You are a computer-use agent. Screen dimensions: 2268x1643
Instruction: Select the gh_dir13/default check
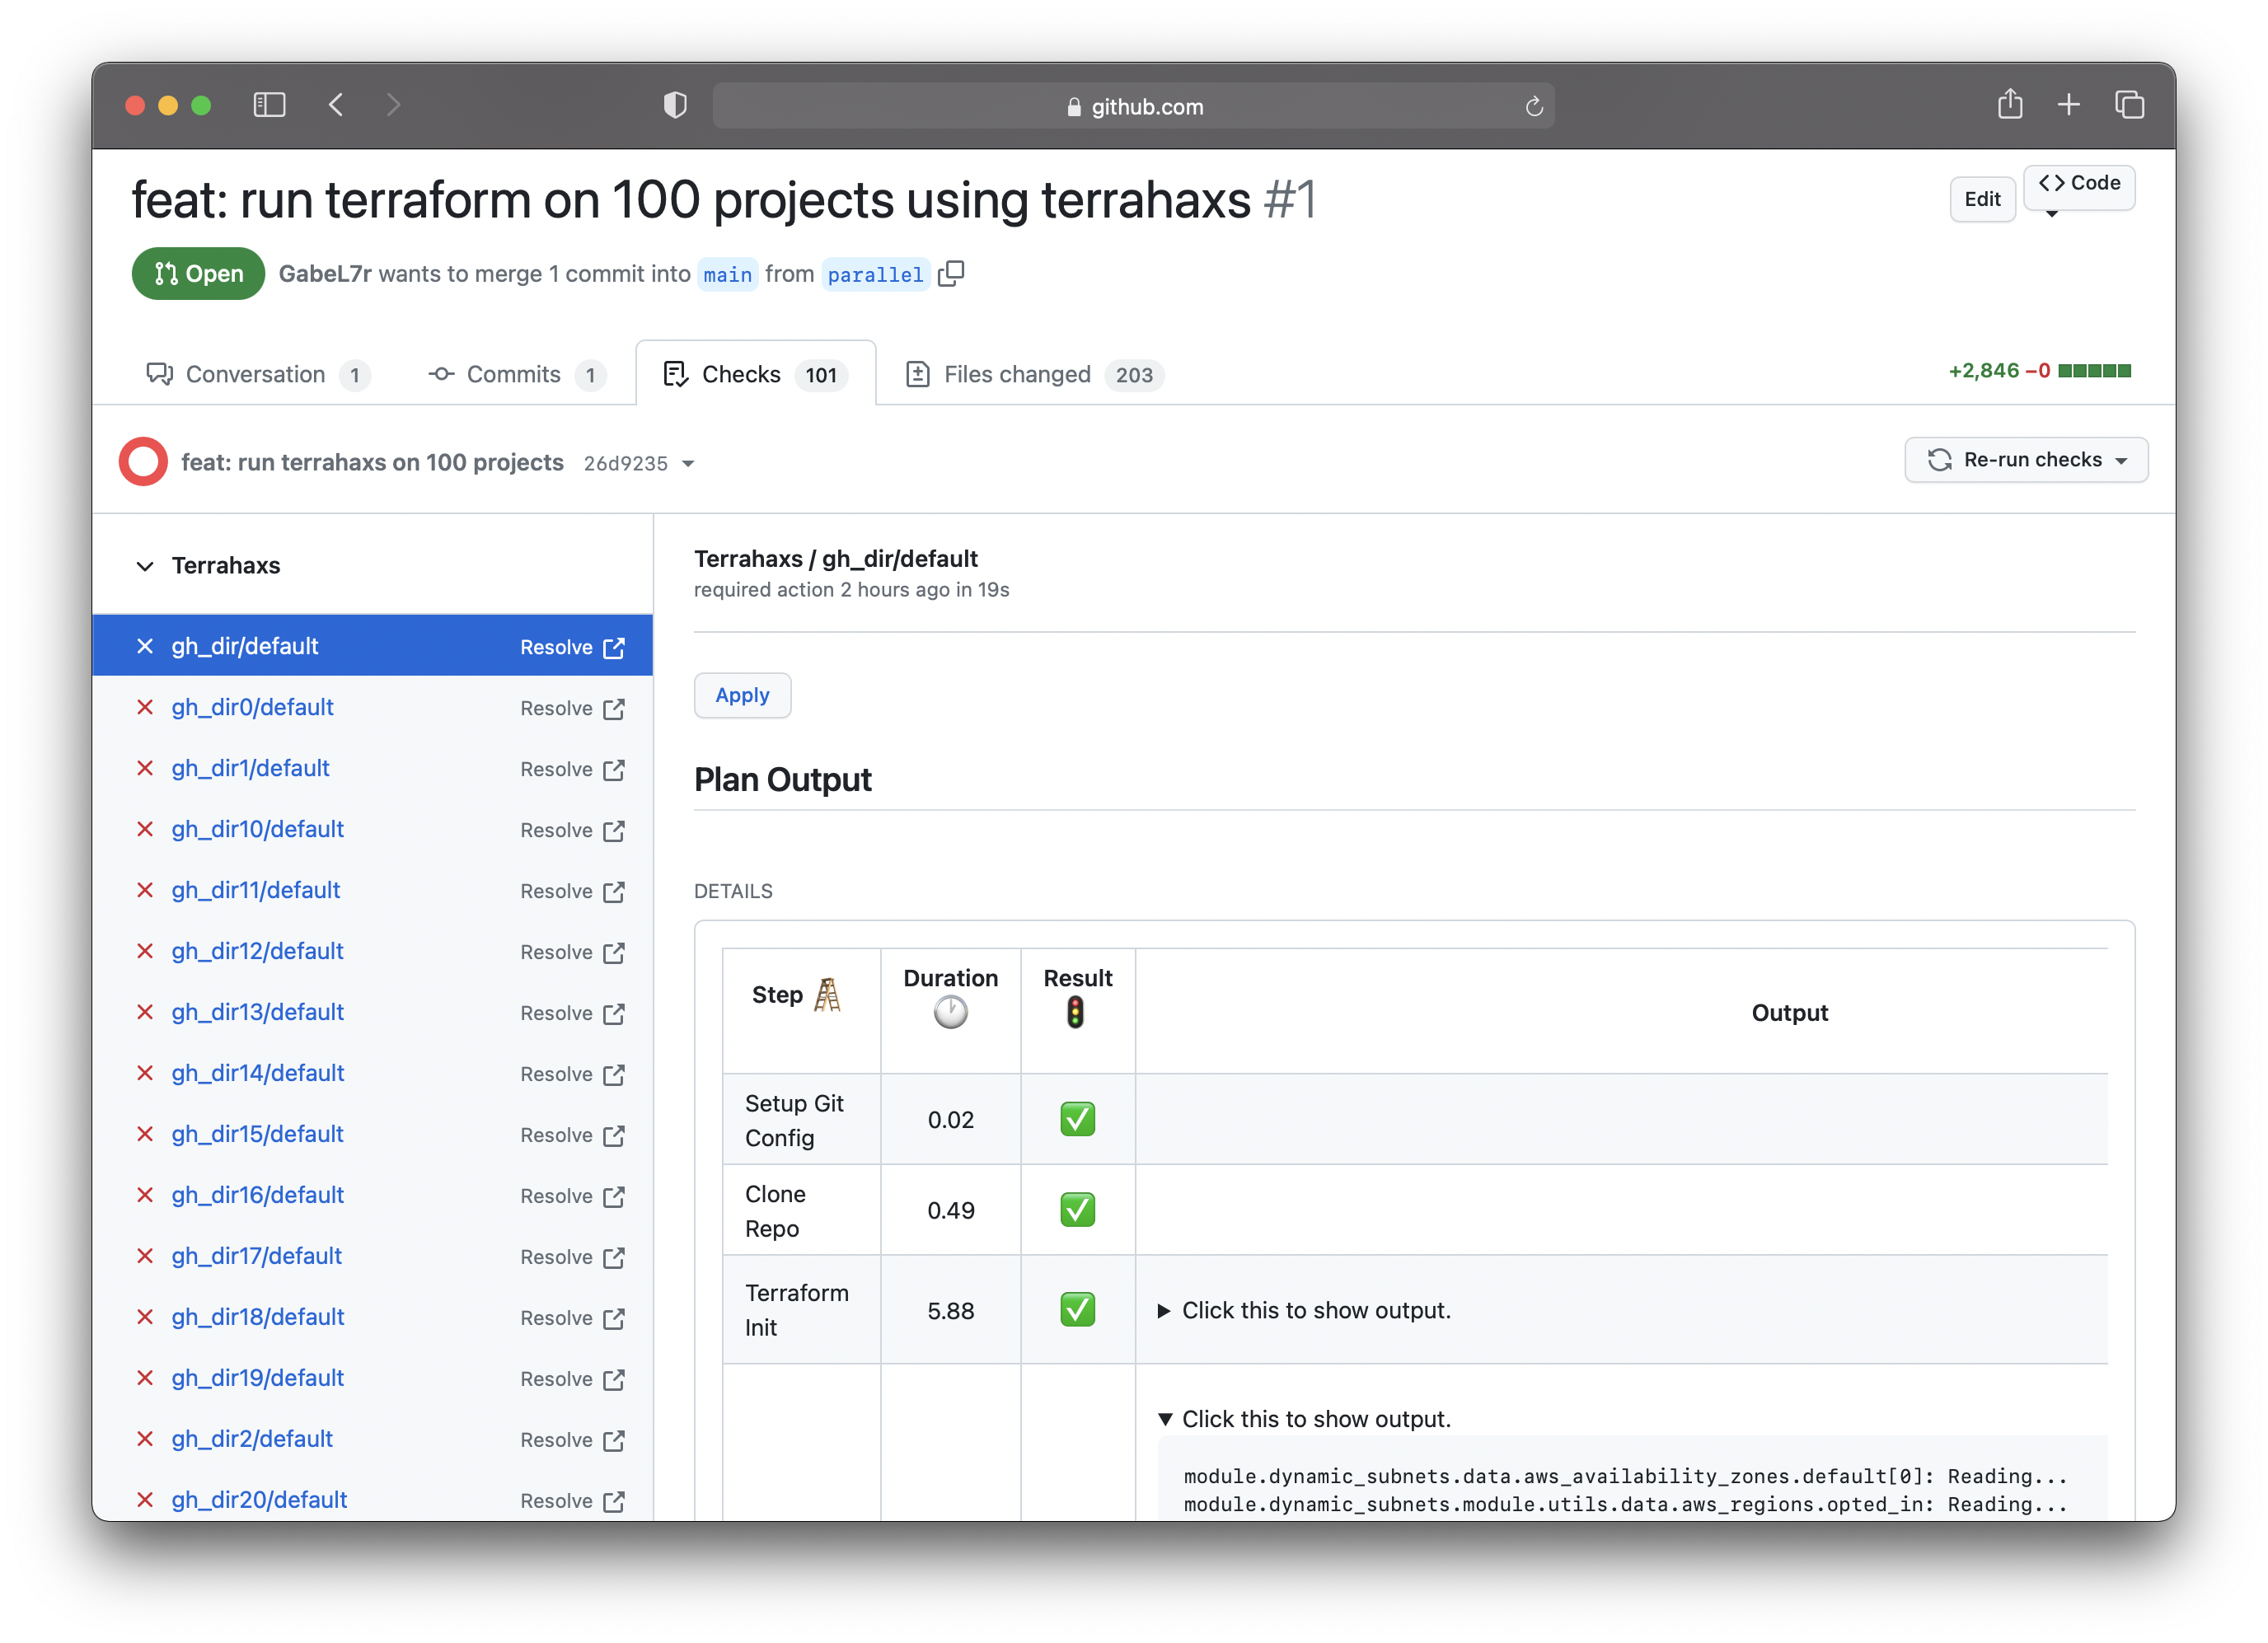pyautogui.click(x=257, y=1012)
